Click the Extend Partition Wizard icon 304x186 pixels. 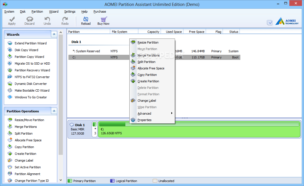click(10, 43)
